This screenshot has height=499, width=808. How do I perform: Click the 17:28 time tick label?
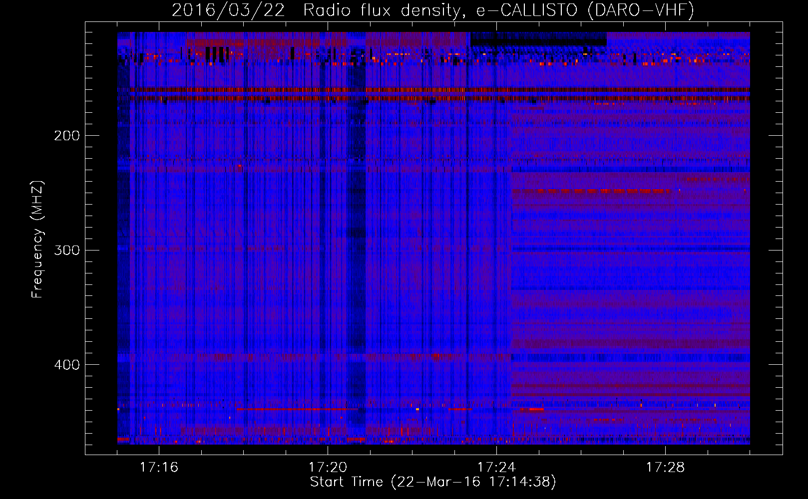665,467
